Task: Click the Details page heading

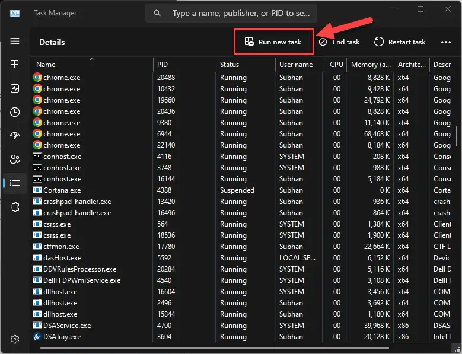Action: coord(52,42)
